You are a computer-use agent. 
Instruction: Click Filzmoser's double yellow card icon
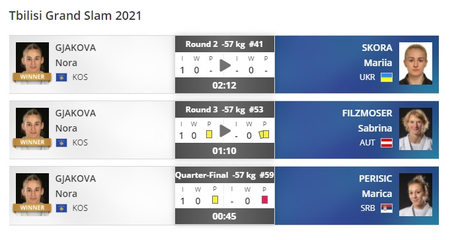click(x=264, y=134)
